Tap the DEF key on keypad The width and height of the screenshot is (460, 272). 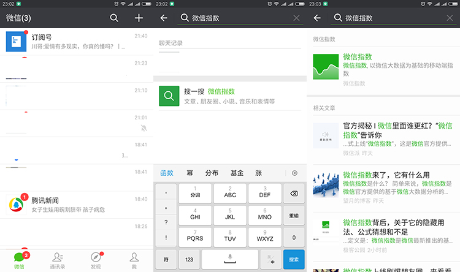pos(265,194)
